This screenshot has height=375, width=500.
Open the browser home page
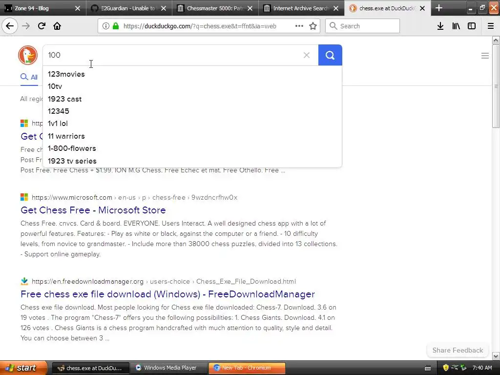(x=57, y=26)
